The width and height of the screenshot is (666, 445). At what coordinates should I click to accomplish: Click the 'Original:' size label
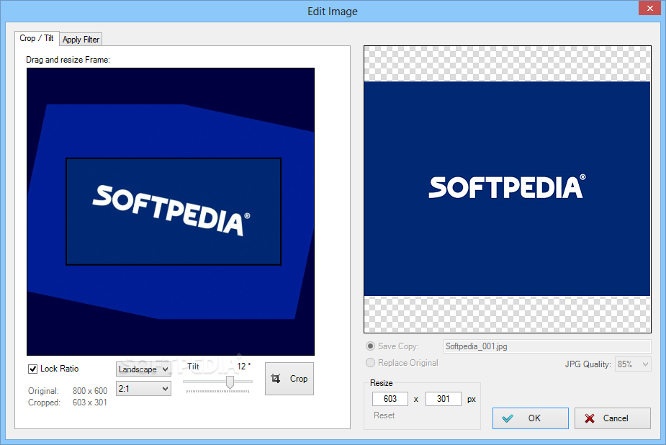[x=43, y=391]
